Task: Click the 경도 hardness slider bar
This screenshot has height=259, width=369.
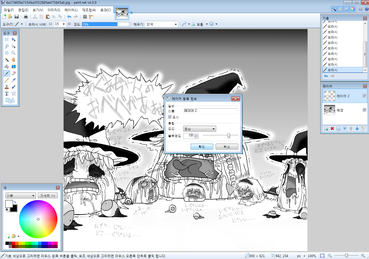Action: tap(106, 24)
